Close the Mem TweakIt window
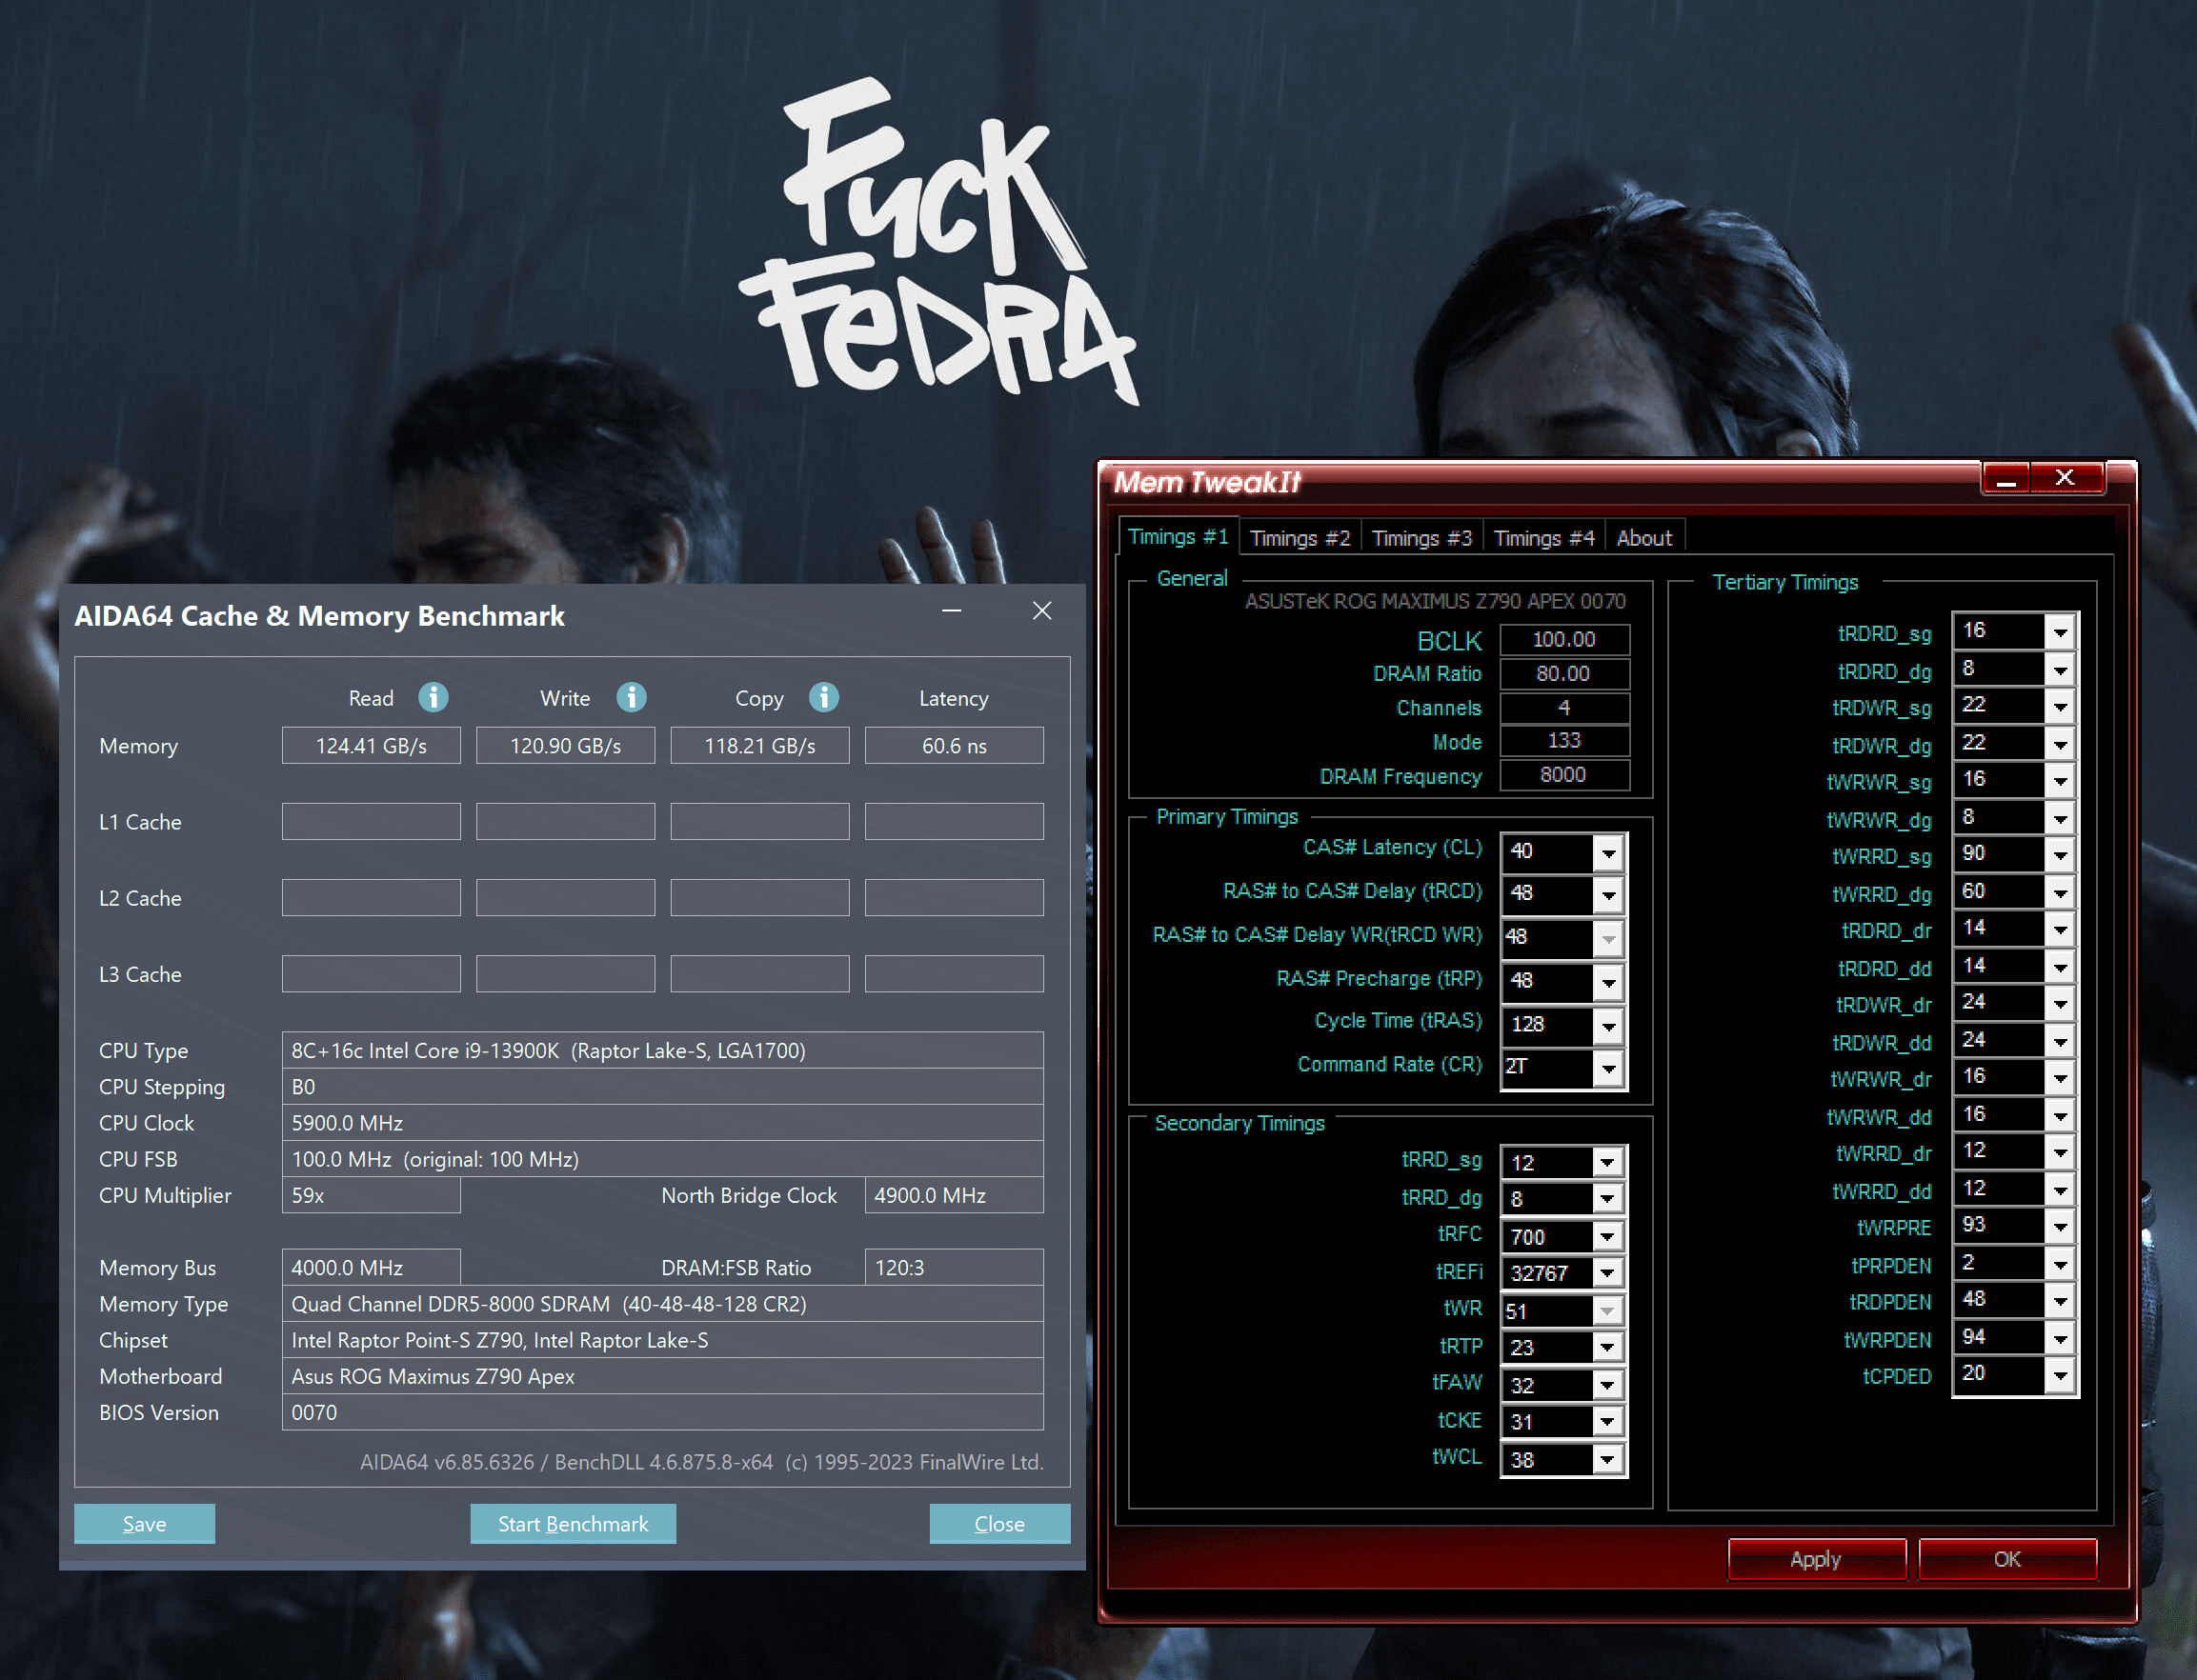 2065,478
